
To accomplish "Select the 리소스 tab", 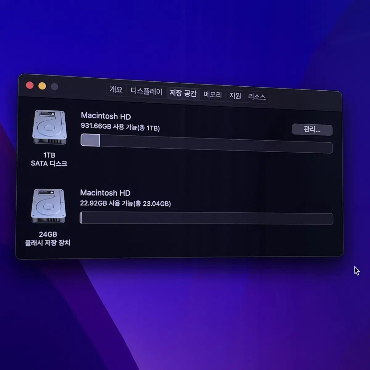I will (x=257, y=97).
